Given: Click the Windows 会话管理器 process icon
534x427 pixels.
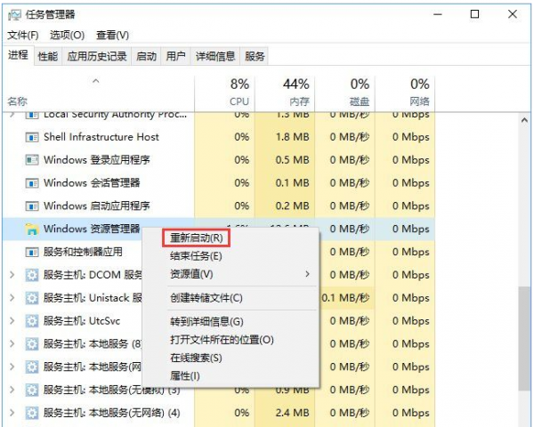Looking at the screenshot, I should (x=32, y=183).
